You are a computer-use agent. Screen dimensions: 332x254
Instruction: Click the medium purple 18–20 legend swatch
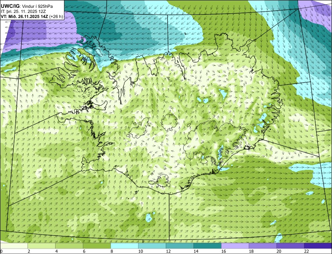click(x=263, y=246)
